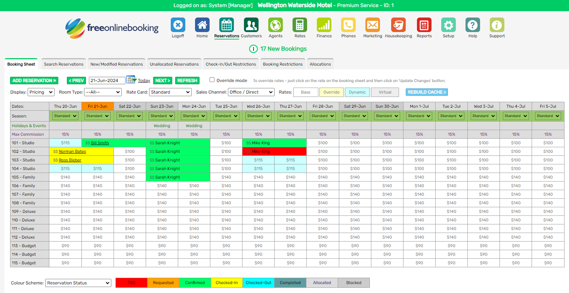
Task: Switch to the Allocations tab
Action: (320, 64)
